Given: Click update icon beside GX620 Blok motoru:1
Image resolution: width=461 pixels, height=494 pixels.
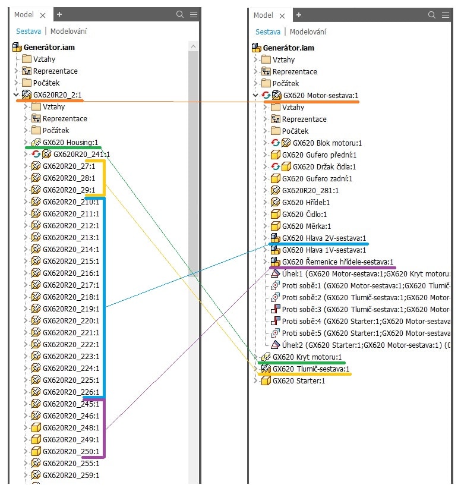Looking at the screenshot, I should pos(275,143).
